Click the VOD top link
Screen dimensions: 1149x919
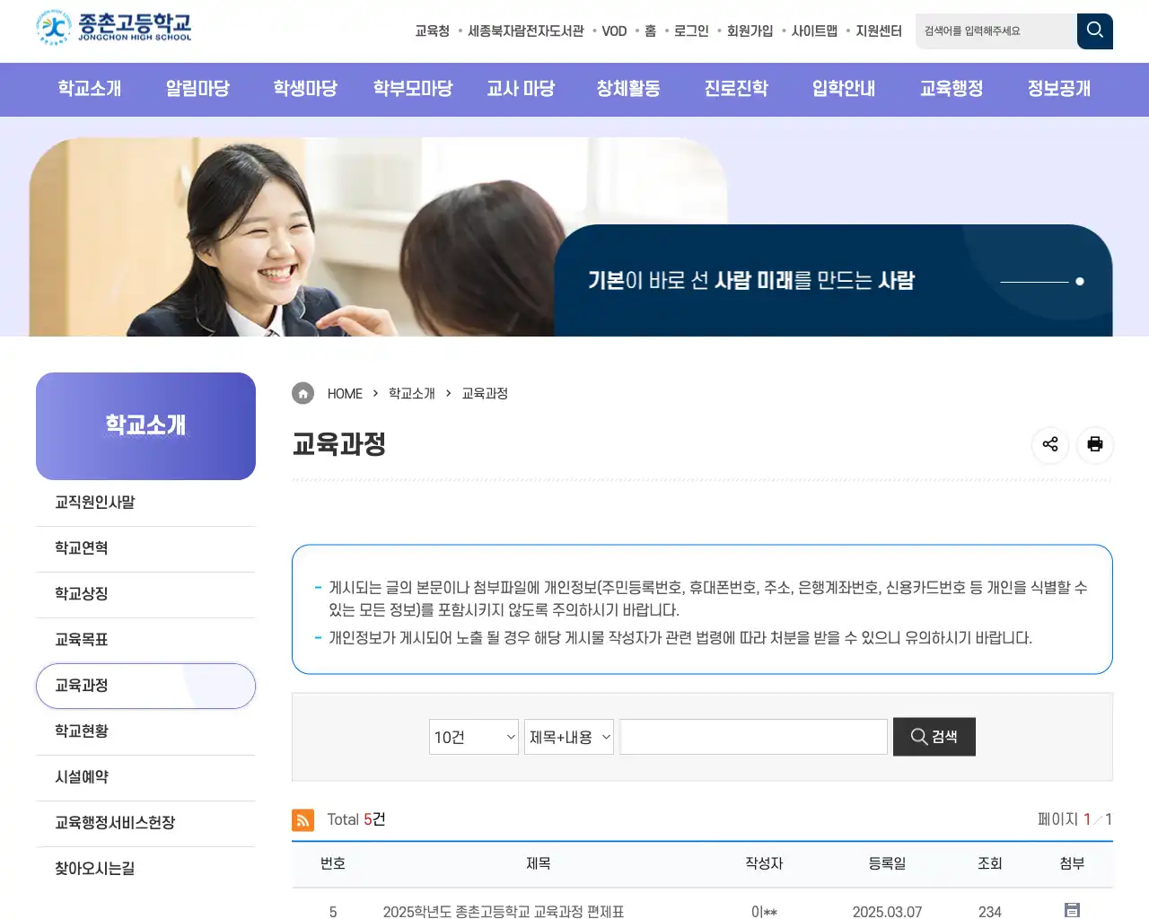[614, 31]
